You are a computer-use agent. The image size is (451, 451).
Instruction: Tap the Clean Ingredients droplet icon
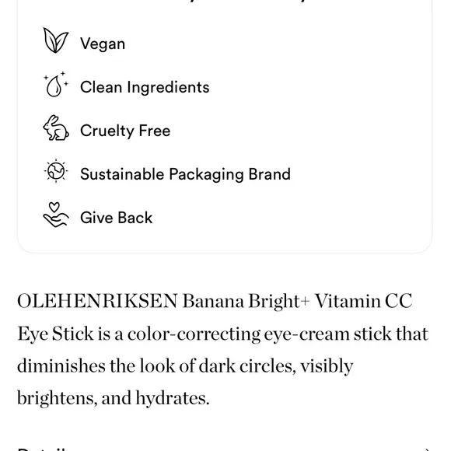56,84
